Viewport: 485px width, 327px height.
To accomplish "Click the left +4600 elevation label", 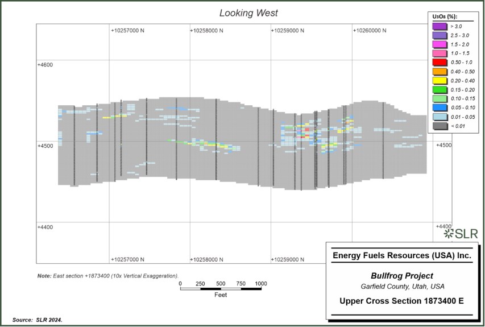I will point(45,65).
